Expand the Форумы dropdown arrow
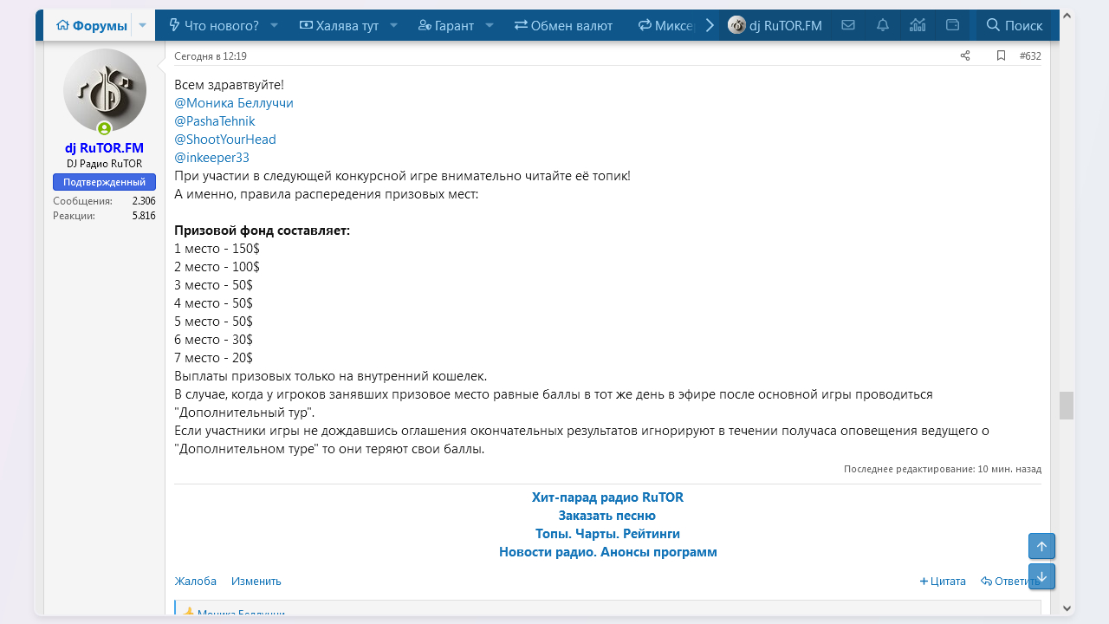Image resolution: width=1109 pixels, height=624 pixels. tap(143, 25)
